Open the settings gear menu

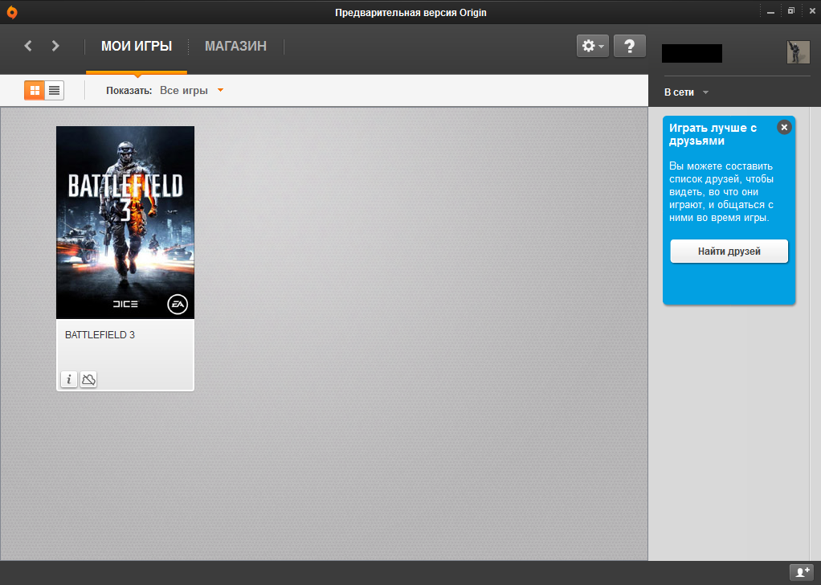tap(592, 46)
